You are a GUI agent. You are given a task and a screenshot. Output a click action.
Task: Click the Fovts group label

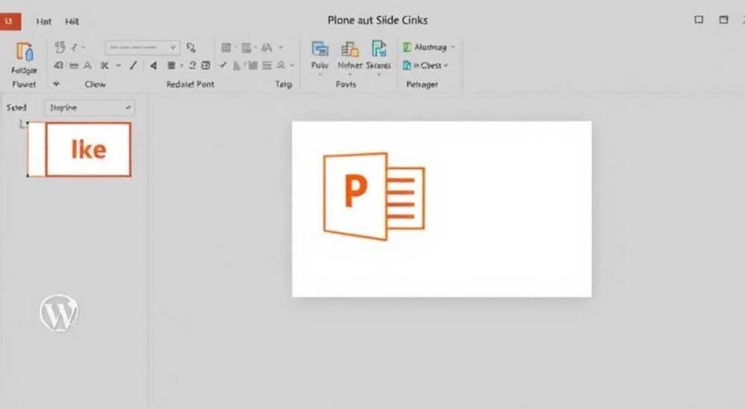tap(346, 84)
